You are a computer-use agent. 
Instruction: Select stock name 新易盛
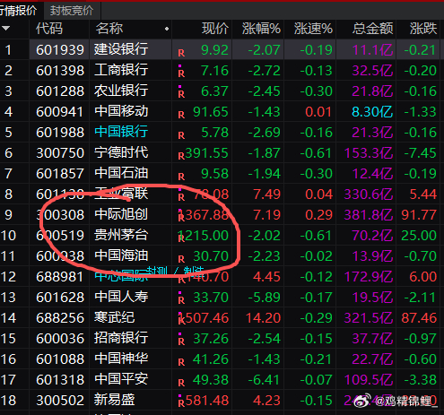tap(114, 400)
